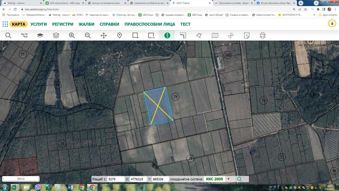Activate the zoom in magnifier tool
Screen dimensions: 339x191
[72, 36]
